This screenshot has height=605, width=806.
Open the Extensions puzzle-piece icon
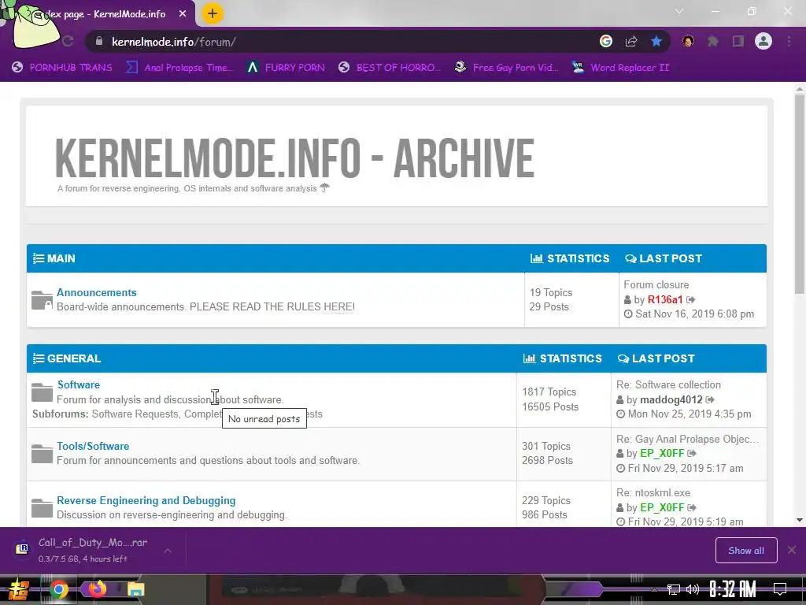pyautogui.click(x=713, y=41)
